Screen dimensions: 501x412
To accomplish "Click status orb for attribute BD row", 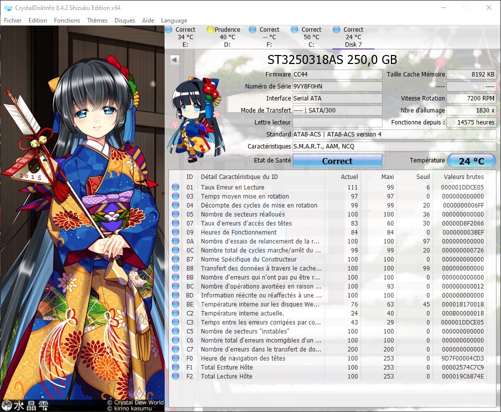I will pos(175,295).
